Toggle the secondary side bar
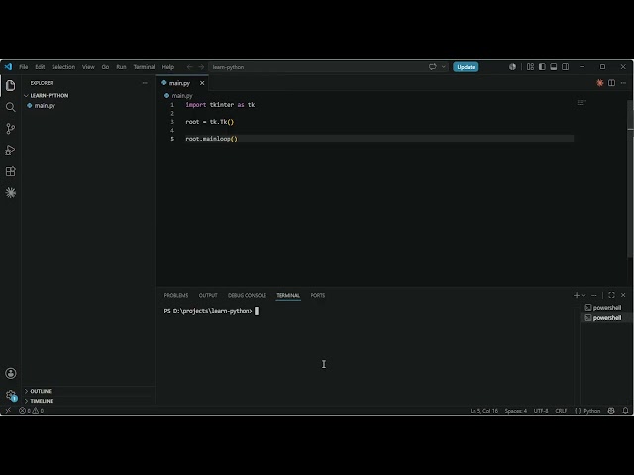This screenshot has height=475, width=634. [566, 67]
